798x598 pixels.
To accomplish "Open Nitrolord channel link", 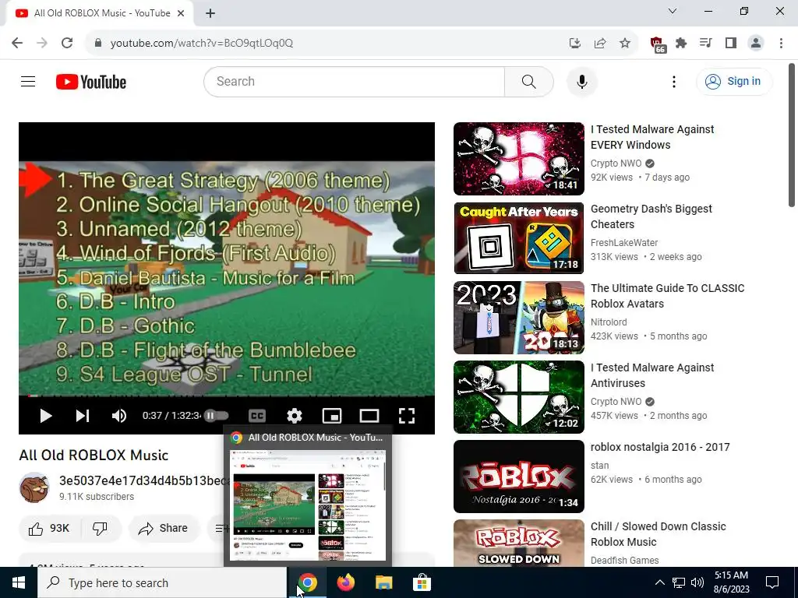I will coord(609,322).
